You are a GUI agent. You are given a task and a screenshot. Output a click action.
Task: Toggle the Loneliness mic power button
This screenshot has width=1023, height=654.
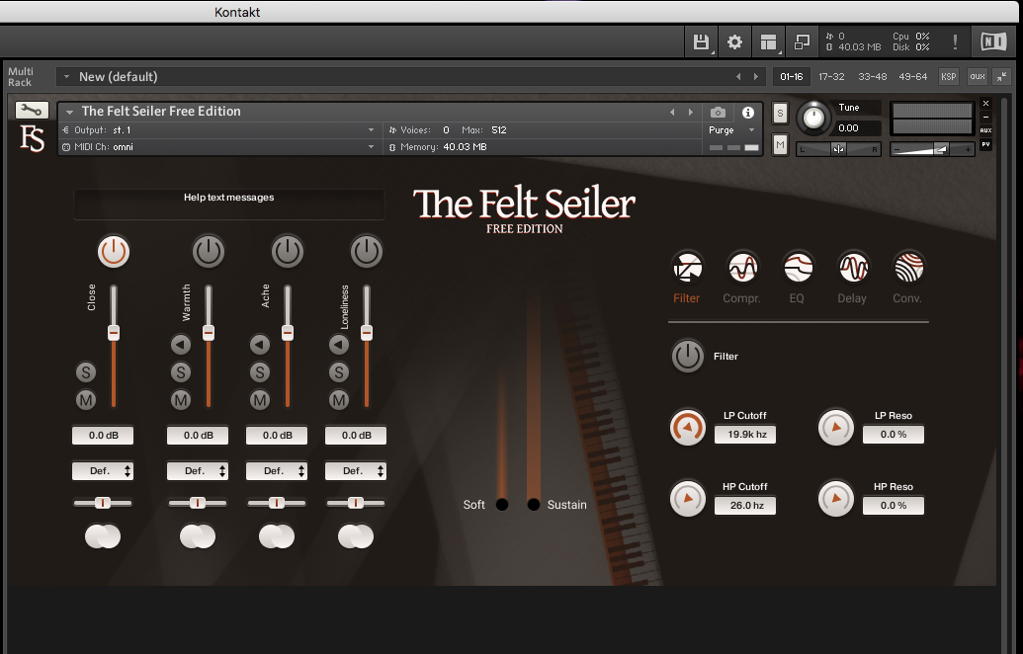click(x=366, y=252)
